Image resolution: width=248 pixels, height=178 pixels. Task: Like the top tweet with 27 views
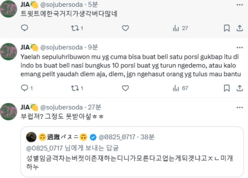[x=126, y=28]
